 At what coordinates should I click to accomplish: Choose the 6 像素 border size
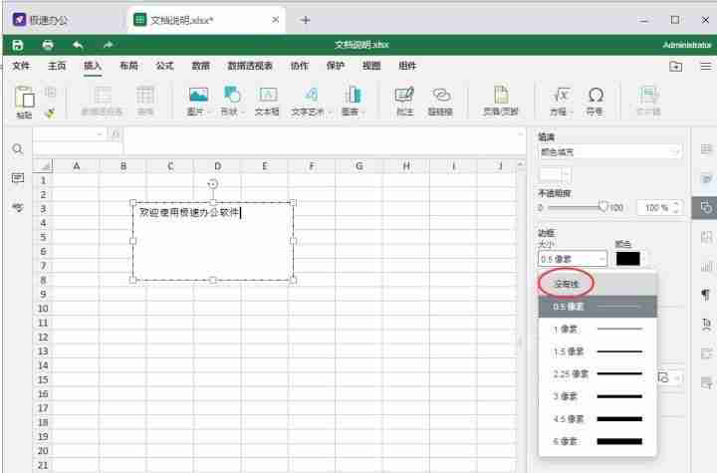pos(597,441)
